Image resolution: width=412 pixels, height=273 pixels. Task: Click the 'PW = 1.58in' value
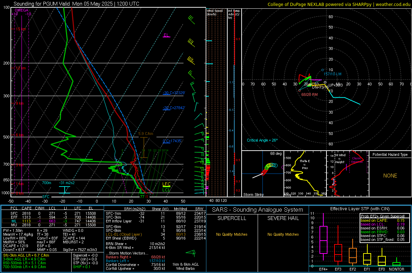pyautogui.click(x=13, y=230)
